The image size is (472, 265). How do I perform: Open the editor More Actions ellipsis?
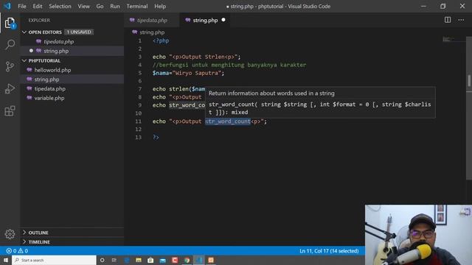point(461,20)
